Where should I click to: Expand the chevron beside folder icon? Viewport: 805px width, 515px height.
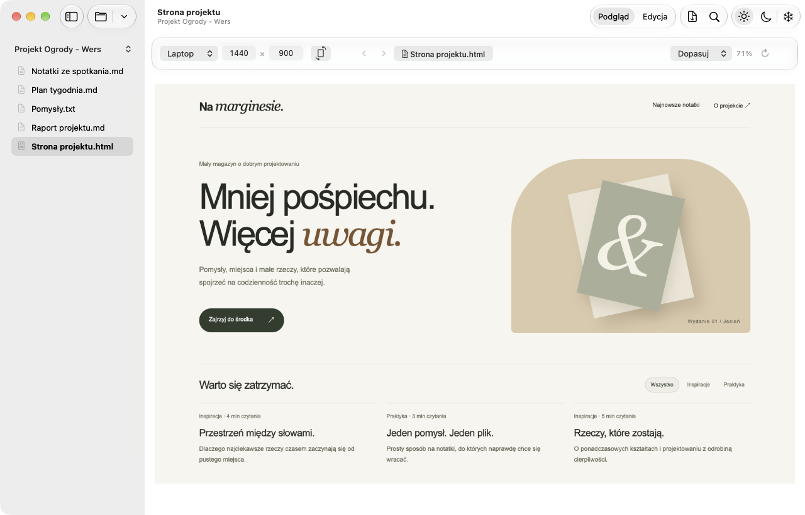tap(124, 17)
